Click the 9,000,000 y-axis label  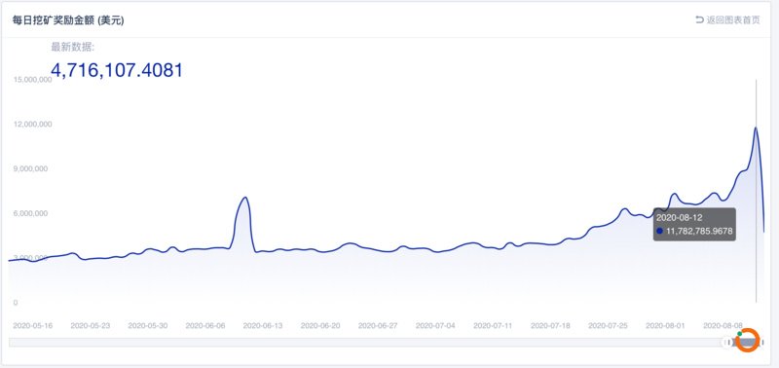point(30,168)
